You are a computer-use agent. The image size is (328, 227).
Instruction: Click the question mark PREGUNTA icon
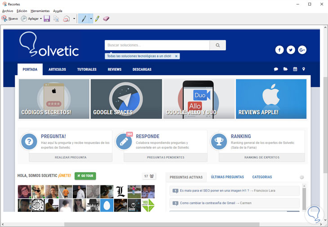pyautogui.click(x=29, y=142)
